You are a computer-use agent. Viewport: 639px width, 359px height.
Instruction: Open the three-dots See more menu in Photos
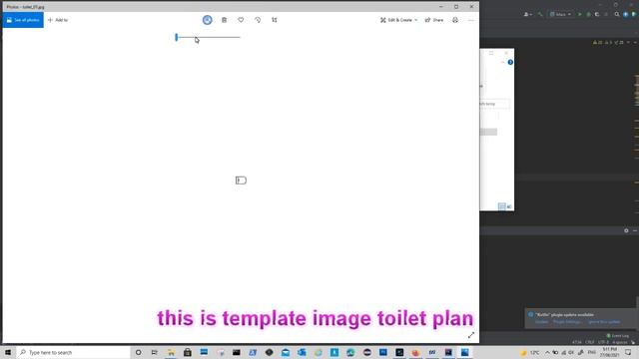click(x=471, y=20)
